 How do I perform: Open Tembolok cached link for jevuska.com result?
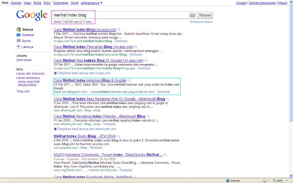click(96, 148)
